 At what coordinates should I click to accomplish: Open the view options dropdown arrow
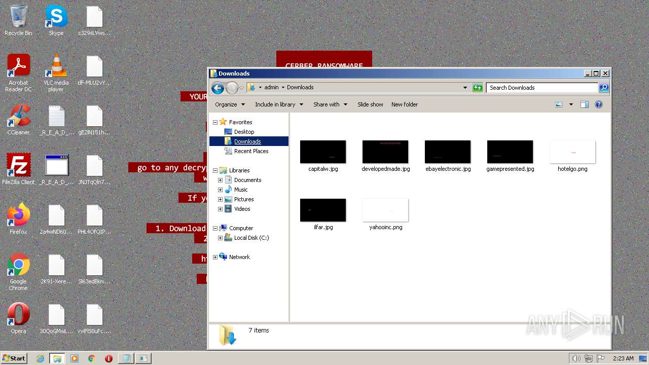pyautogui.click(x=571, y=104)
